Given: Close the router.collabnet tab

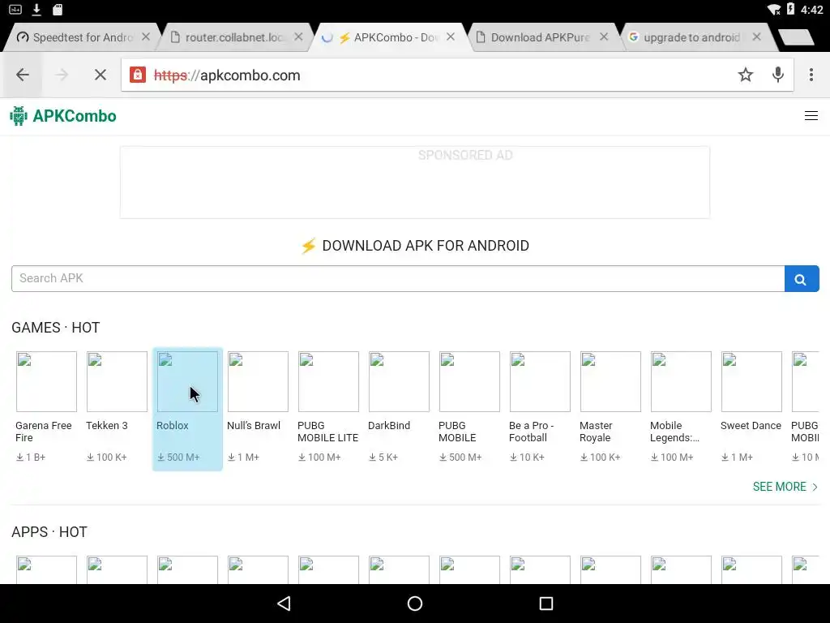Looking at the screenshot, I should (x=298, y=37).
